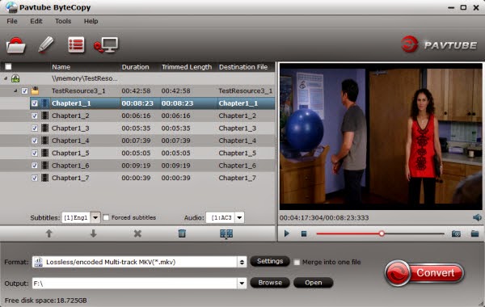Click the preview seek slider handle
The image size is (485, 307).
[382, 233]
